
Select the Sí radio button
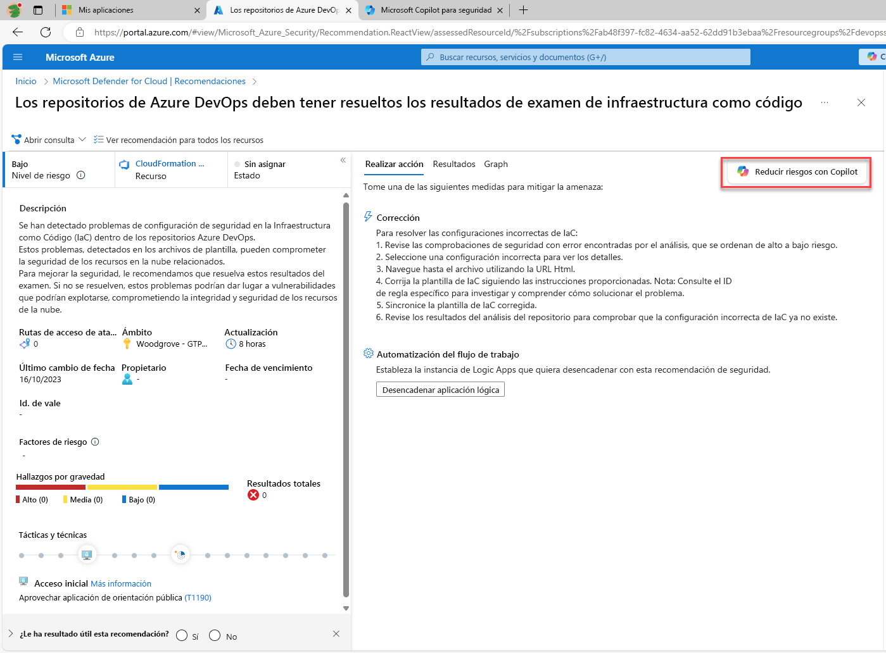click(x=182, y=635)
